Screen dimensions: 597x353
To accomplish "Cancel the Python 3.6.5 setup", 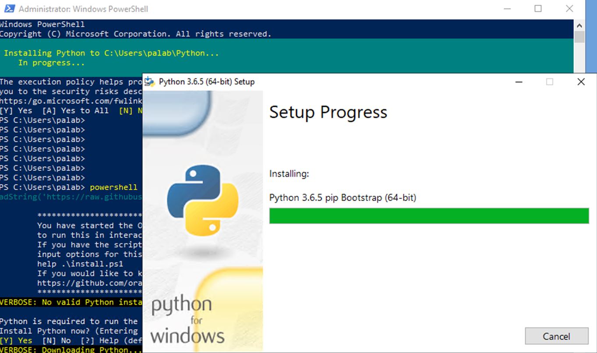I will [556, 336].
